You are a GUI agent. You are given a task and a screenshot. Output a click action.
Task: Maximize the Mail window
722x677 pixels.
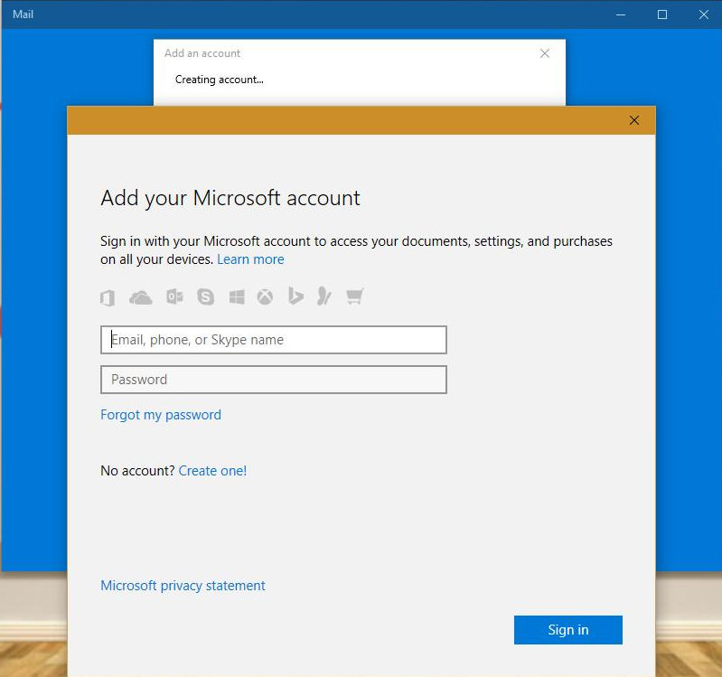(662, 14)
